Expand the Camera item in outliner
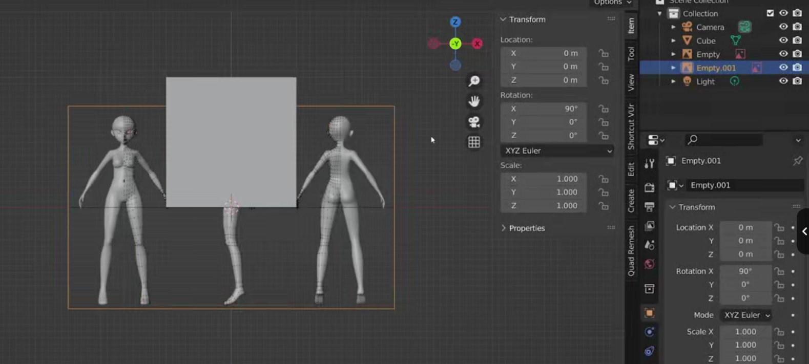The height and width of the screenshot is (364, 809). [x=673, y=27]
